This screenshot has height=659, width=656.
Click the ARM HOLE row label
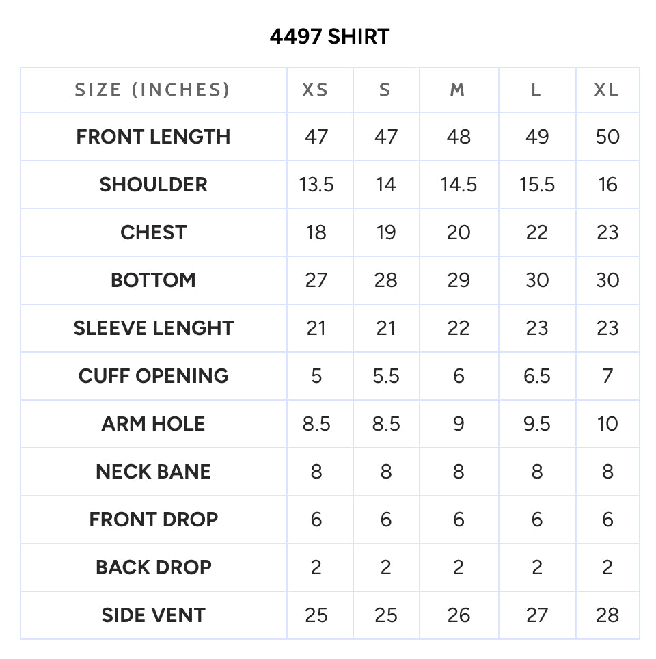tap(153, 424)
